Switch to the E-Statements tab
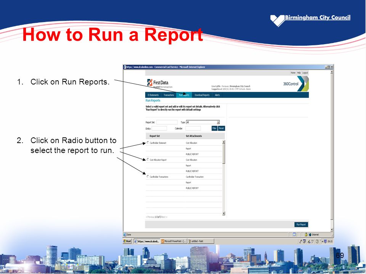Viewport: 366px width, 274px height. pyautogui.click(x=153, y=95)
